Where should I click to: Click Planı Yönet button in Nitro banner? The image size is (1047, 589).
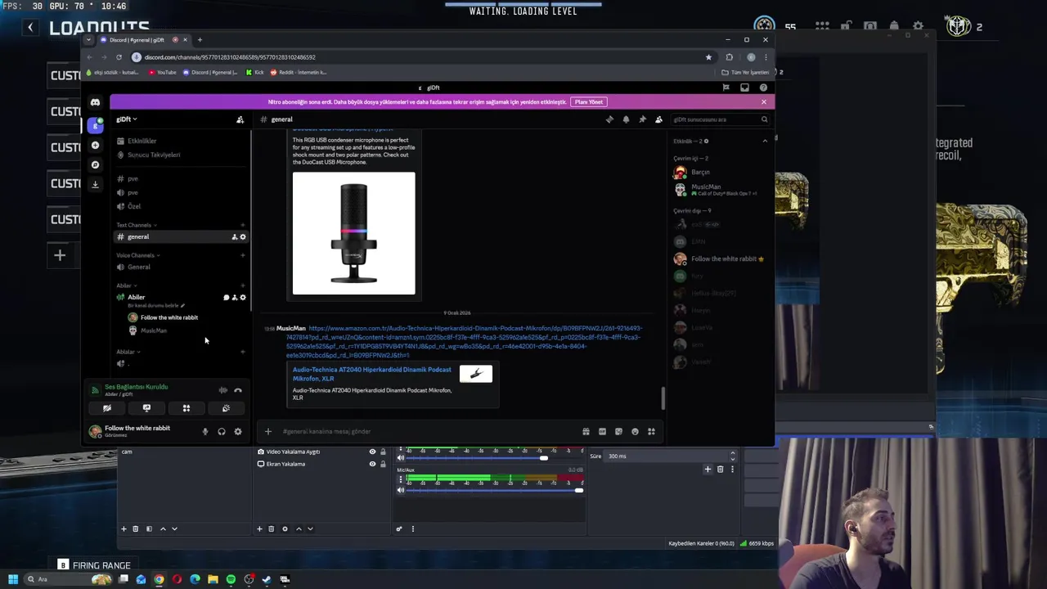coord(589,102)
